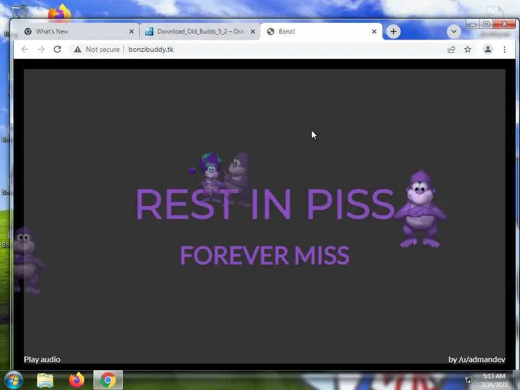The image size is (520, 390).
Task: Go back with the browser back arrow
Action: tap(25, 49)
